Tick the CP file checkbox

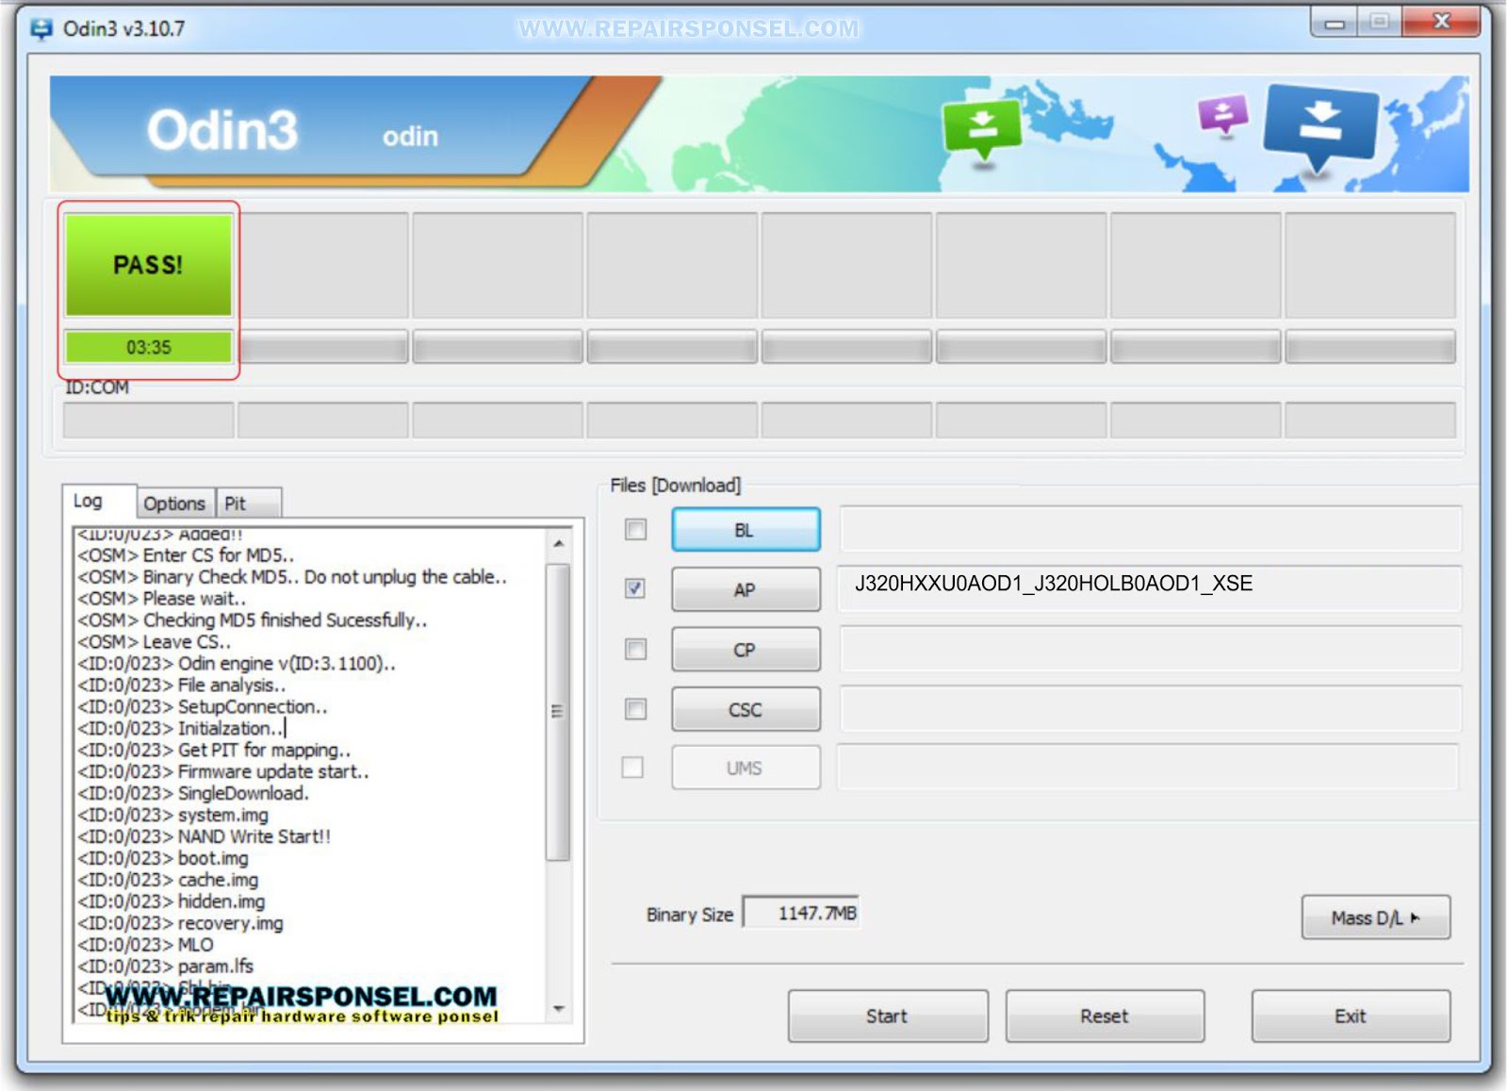[636, 649]
